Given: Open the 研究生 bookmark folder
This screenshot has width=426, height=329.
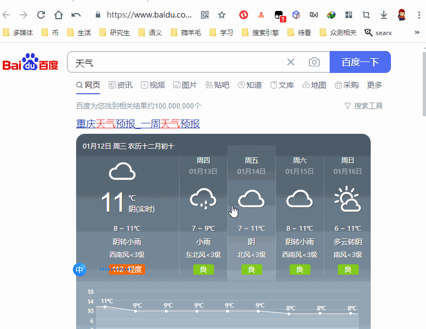Looking at the screenshot, I should tap(114, 33).
